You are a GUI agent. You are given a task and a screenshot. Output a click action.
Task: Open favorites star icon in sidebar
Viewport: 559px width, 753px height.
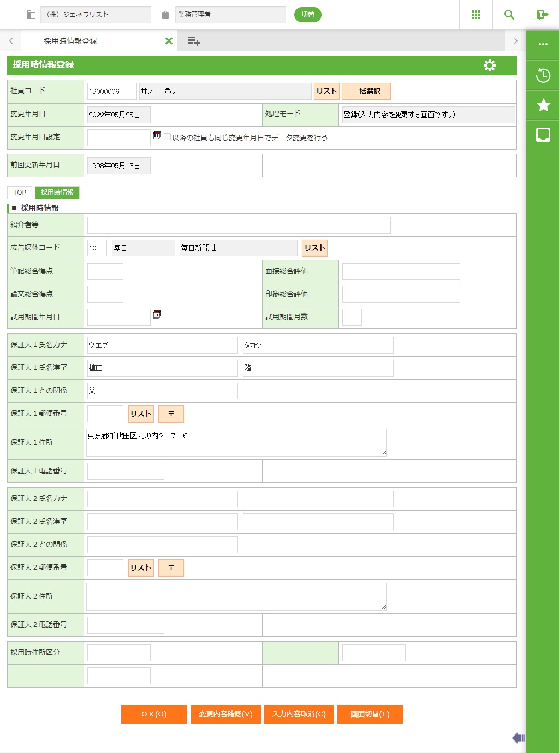[543, 105]
